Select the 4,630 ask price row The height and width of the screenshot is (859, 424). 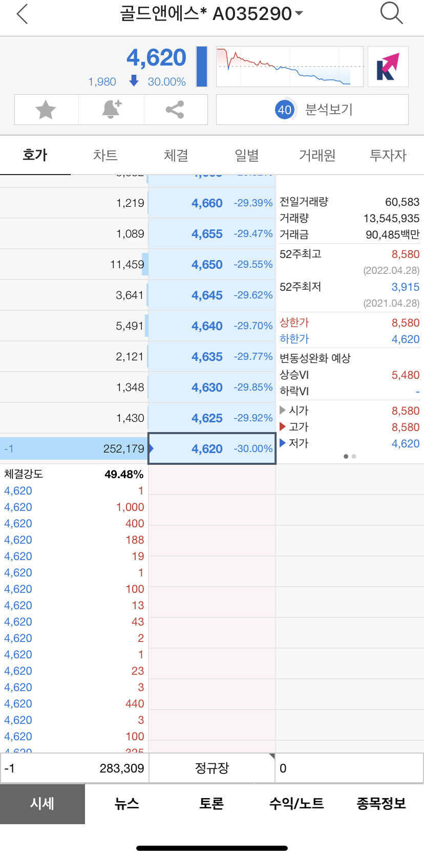pos(211,388)
